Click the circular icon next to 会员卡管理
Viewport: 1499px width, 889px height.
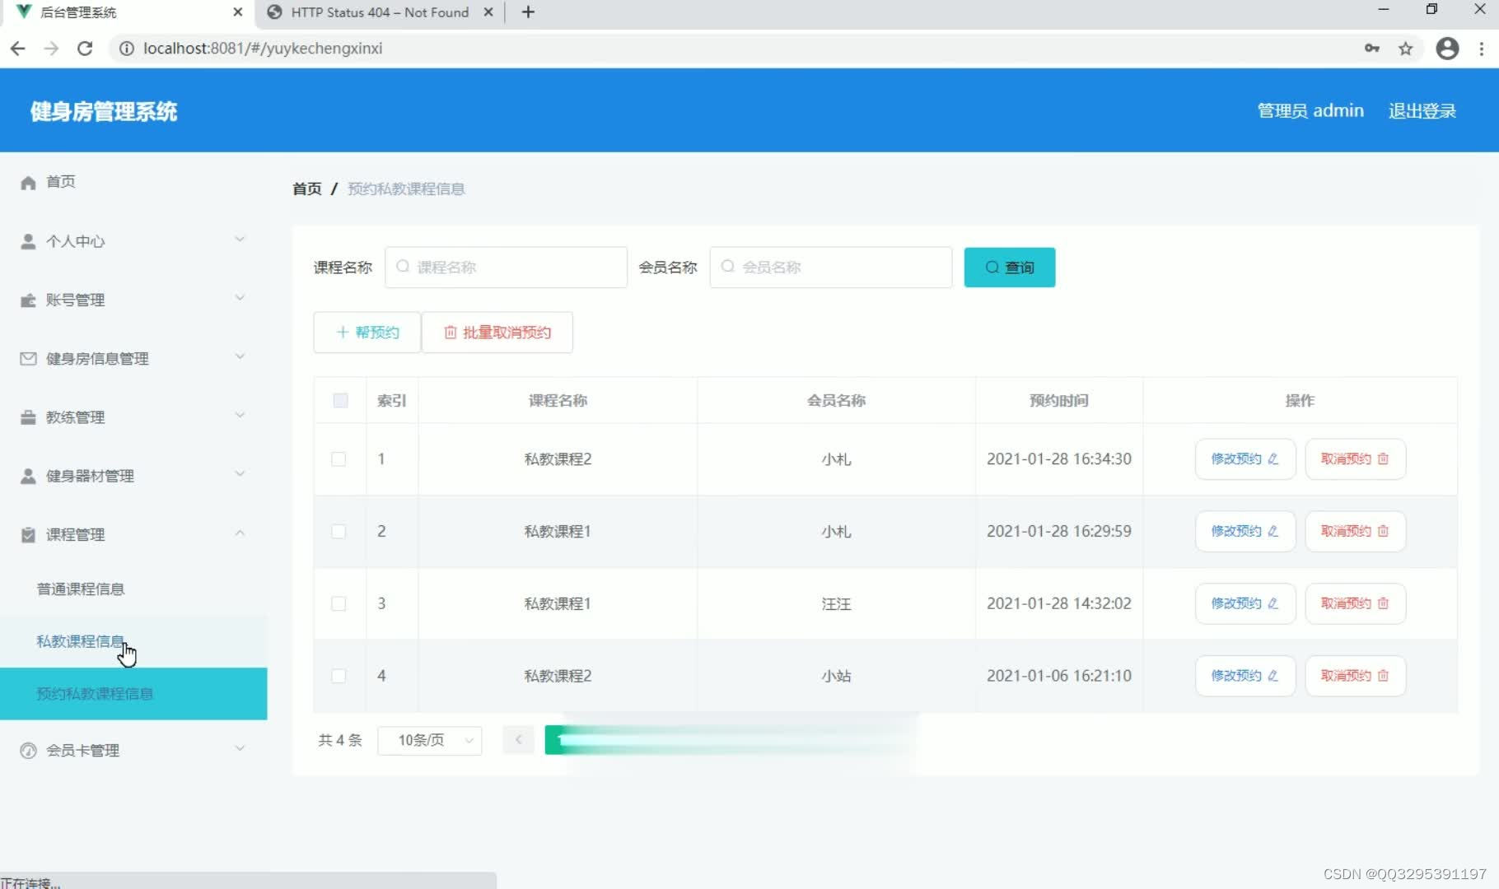[28, 751]
